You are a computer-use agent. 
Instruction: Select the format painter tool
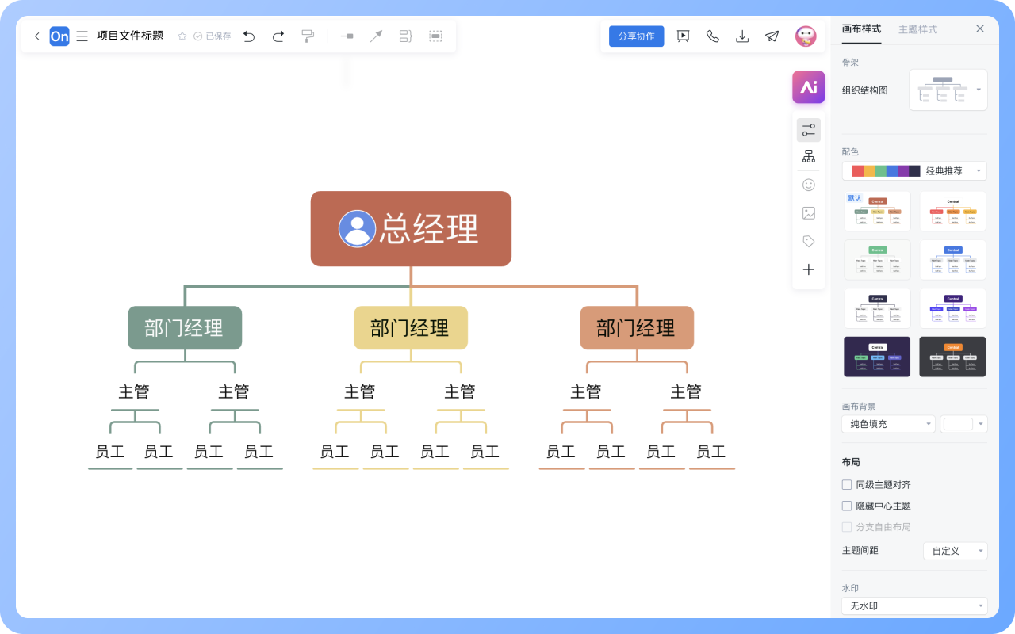[308, 36]
